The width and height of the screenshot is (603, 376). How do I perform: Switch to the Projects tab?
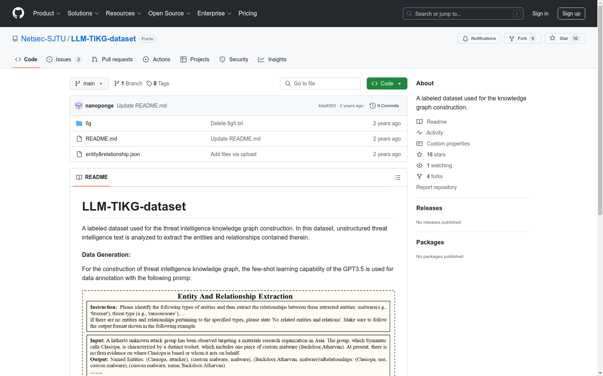[x=195, y=59]
